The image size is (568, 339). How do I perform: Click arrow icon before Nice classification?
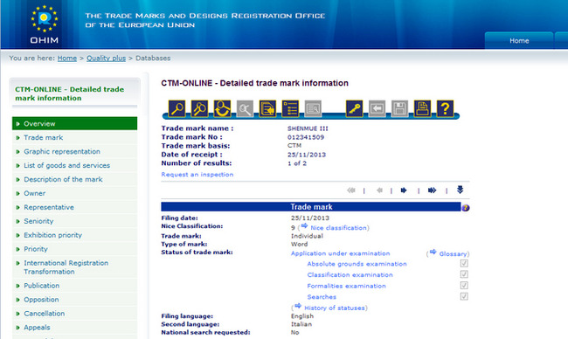pyautogui.click(x=304, y=226)
